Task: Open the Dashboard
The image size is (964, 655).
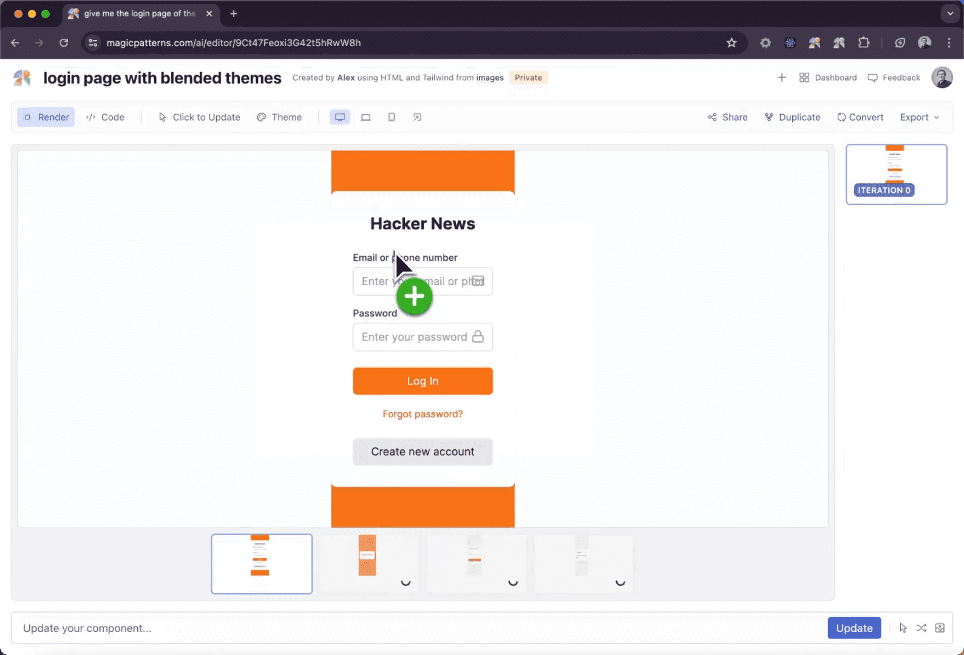Action: 828,78
